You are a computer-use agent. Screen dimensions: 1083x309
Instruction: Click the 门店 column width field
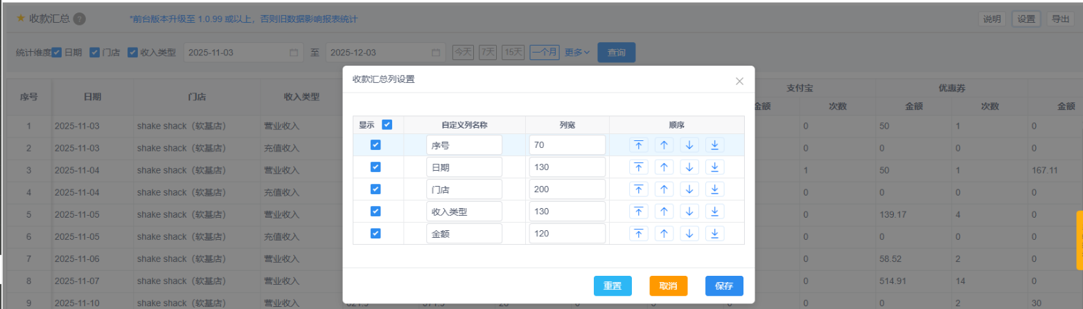(567, 189)
